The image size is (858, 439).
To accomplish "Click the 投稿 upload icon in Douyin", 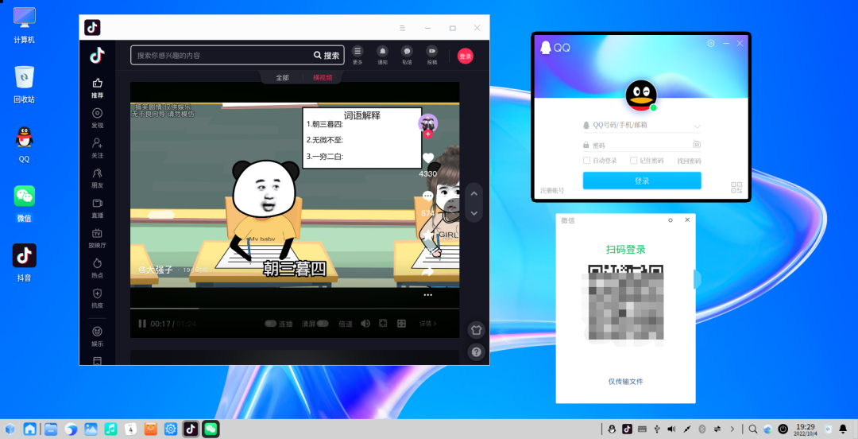I will [431, 52].
